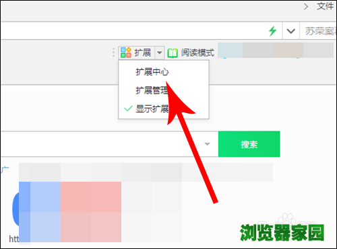Open the blurred pink thumbnail image

(91, 212)
